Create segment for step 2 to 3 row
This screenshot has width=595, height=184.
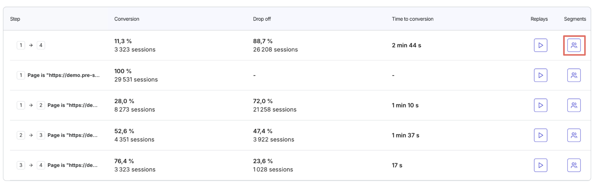click(x=574, y=135)
